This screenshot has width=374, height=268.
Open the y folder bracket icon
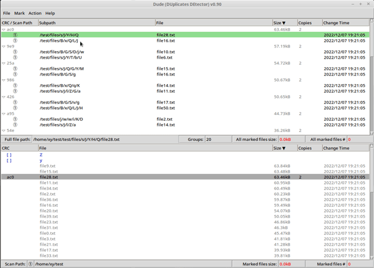9,161
